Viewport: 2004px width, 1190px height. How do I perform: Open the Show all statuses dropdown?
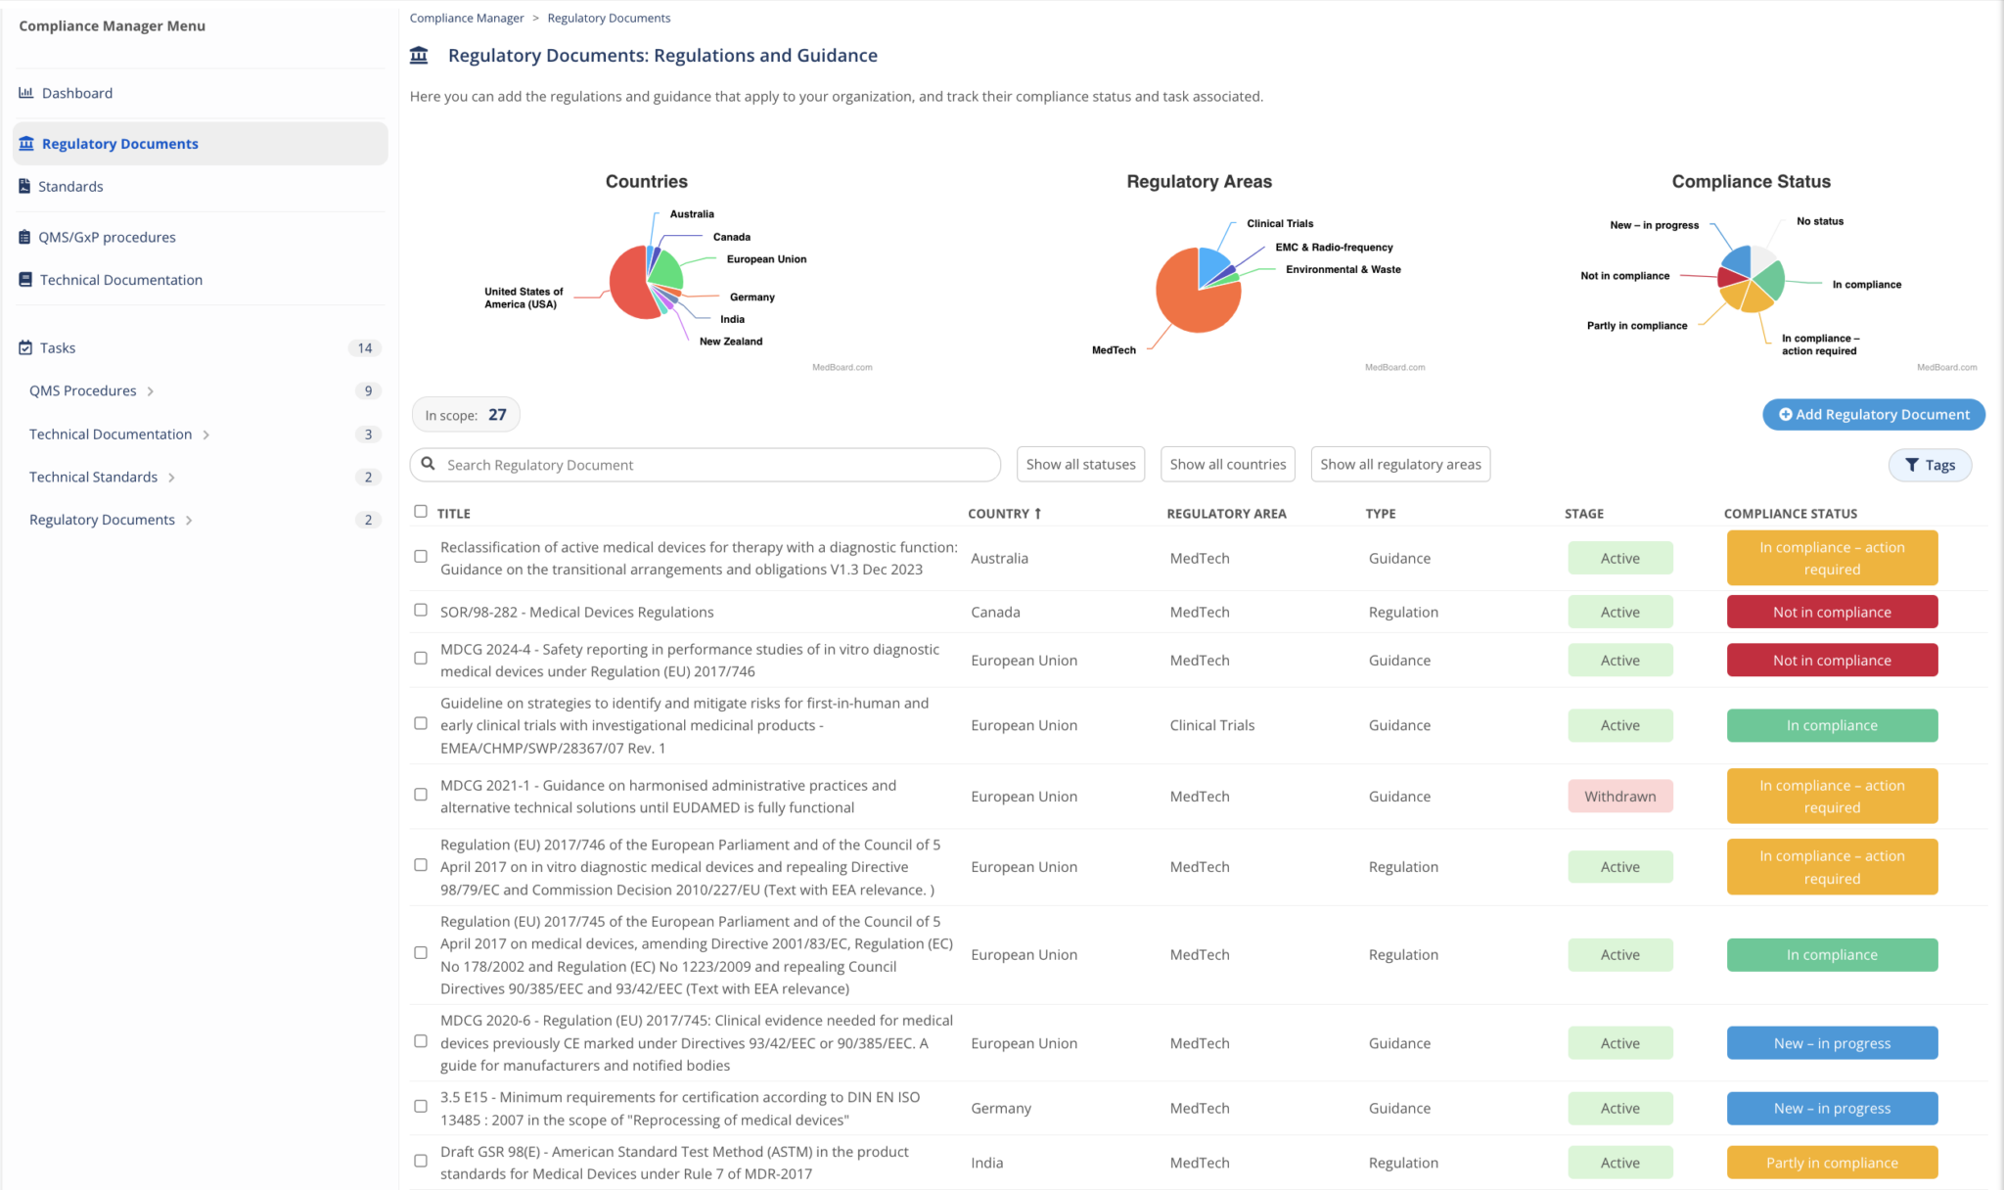1080,464
